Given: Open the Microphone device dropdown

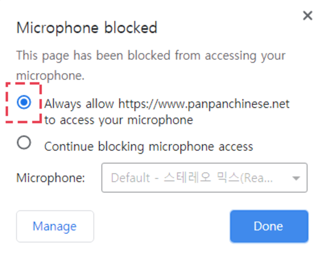Looking at the screenshot, I should [204, 178].
